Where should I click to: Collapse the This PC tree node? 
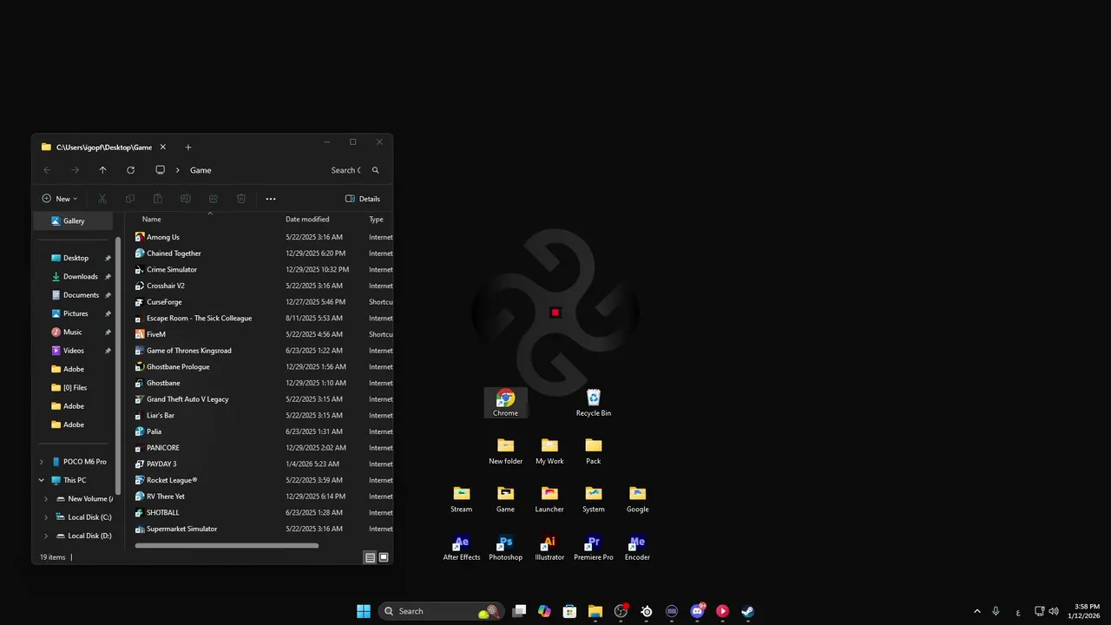click(x=41, y=480)
